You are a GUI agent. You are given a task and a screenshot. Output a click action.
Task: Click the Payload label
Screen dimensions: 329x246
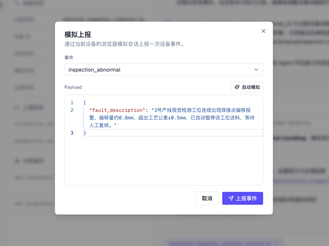coord(73,87)
